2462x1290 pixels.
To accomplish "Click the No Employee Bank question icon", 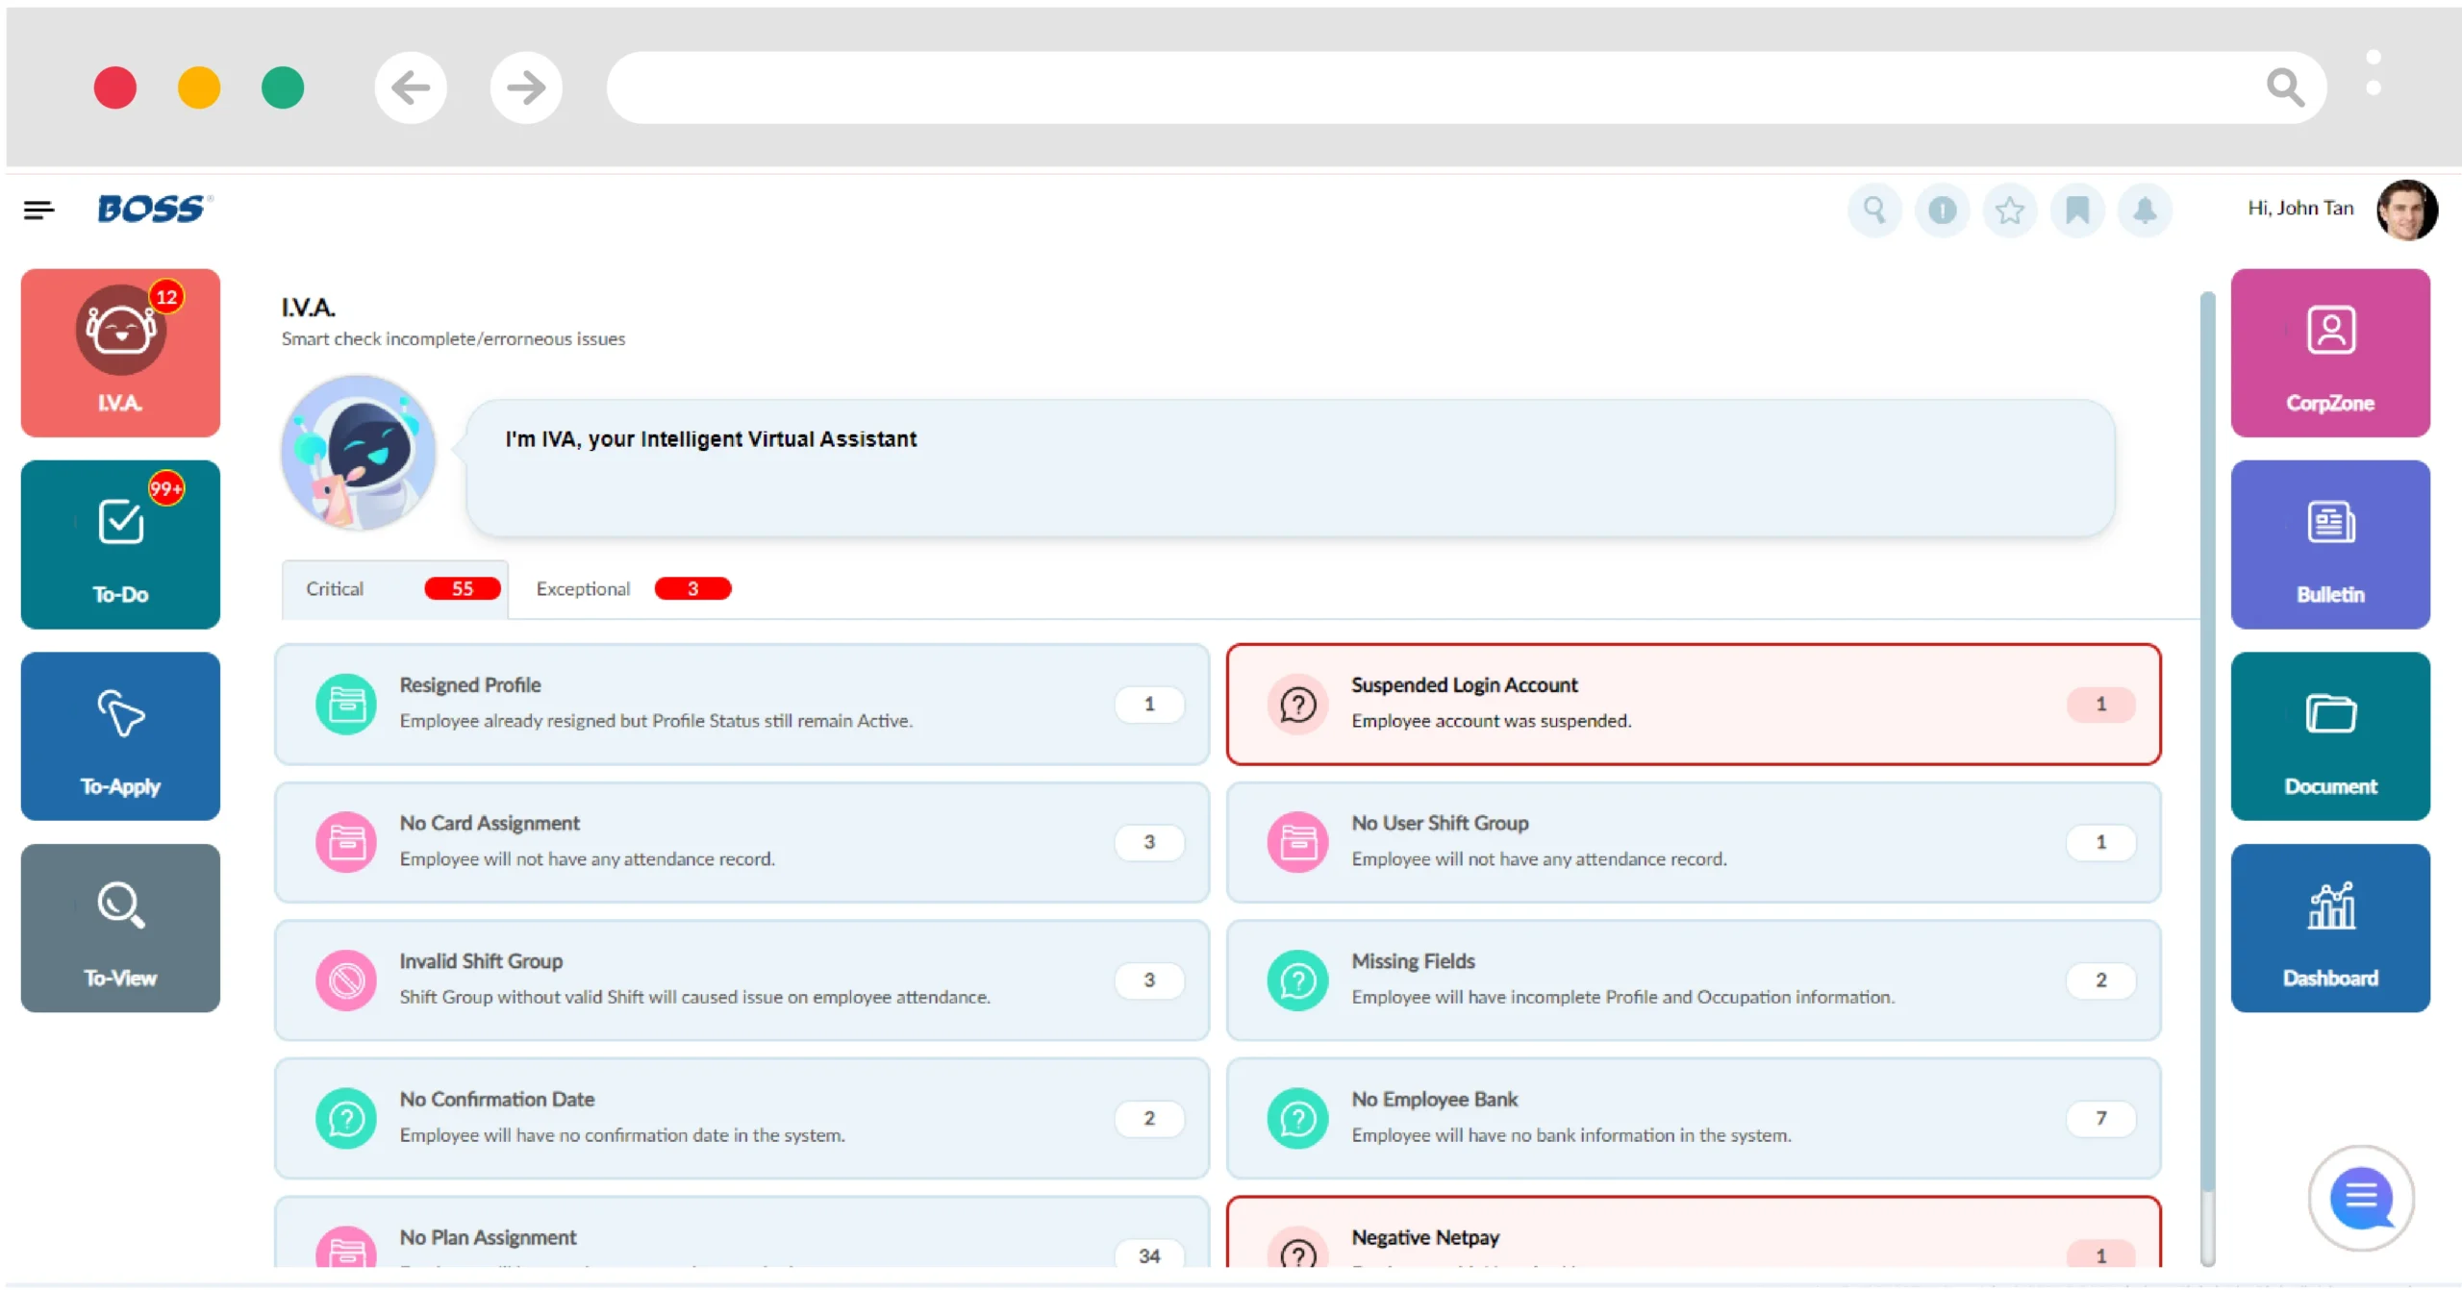I will click(x=1298, y=1119).
